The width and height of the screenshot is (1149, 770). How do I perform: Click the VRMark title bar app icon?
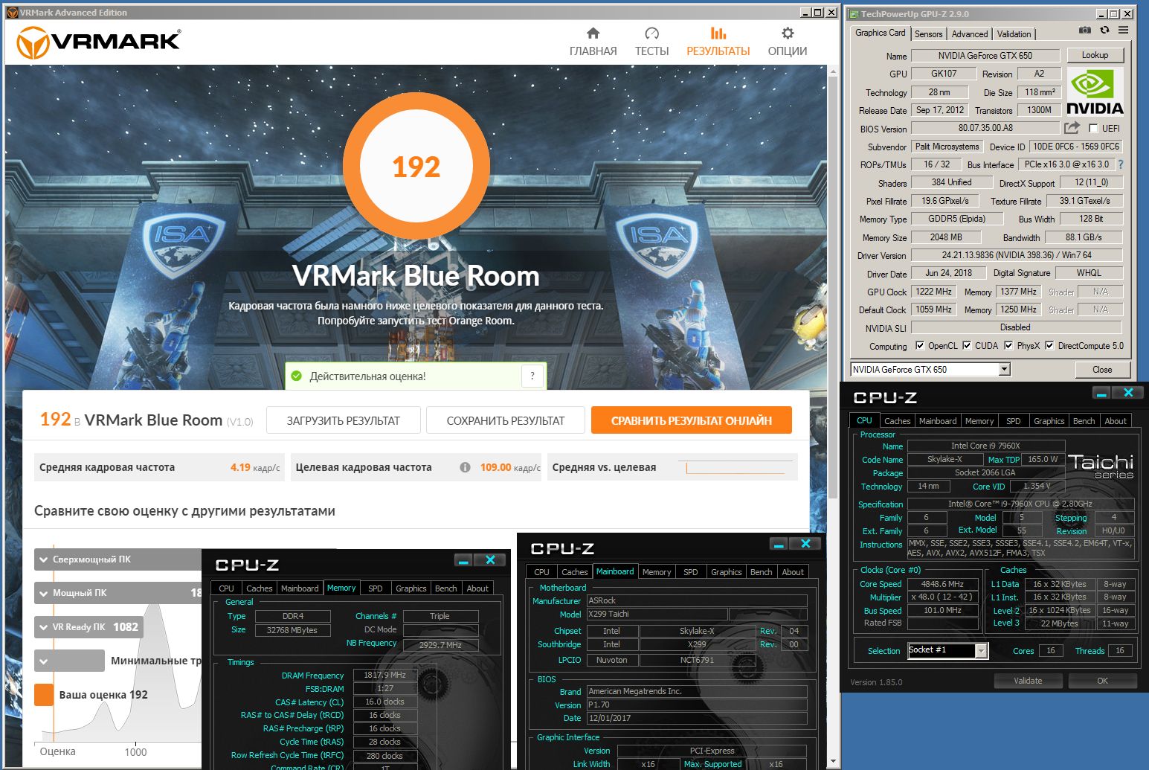[x=12, y=12]
